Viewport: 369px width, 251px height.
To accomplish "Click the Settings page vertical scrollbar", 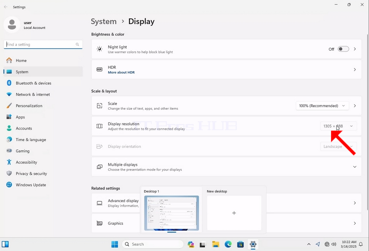I will (368, 122).
